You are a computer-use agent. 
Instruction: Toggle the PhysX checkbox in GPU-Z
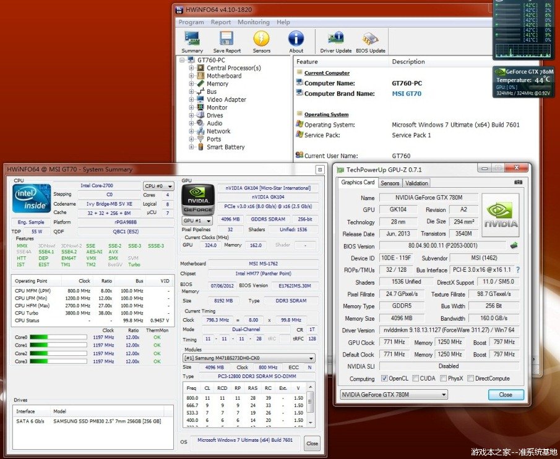pos(443,378)
